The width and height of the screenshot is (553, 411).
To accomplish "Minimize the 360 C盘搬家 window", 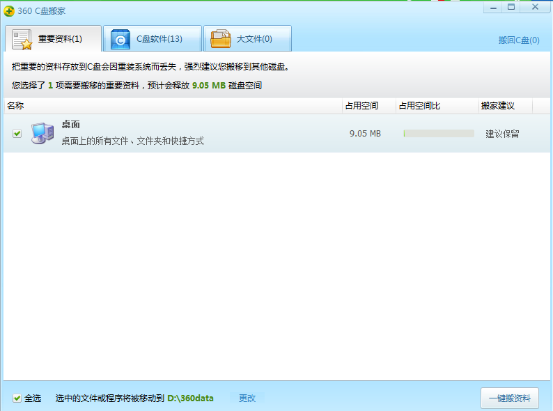I will point(493,8).
